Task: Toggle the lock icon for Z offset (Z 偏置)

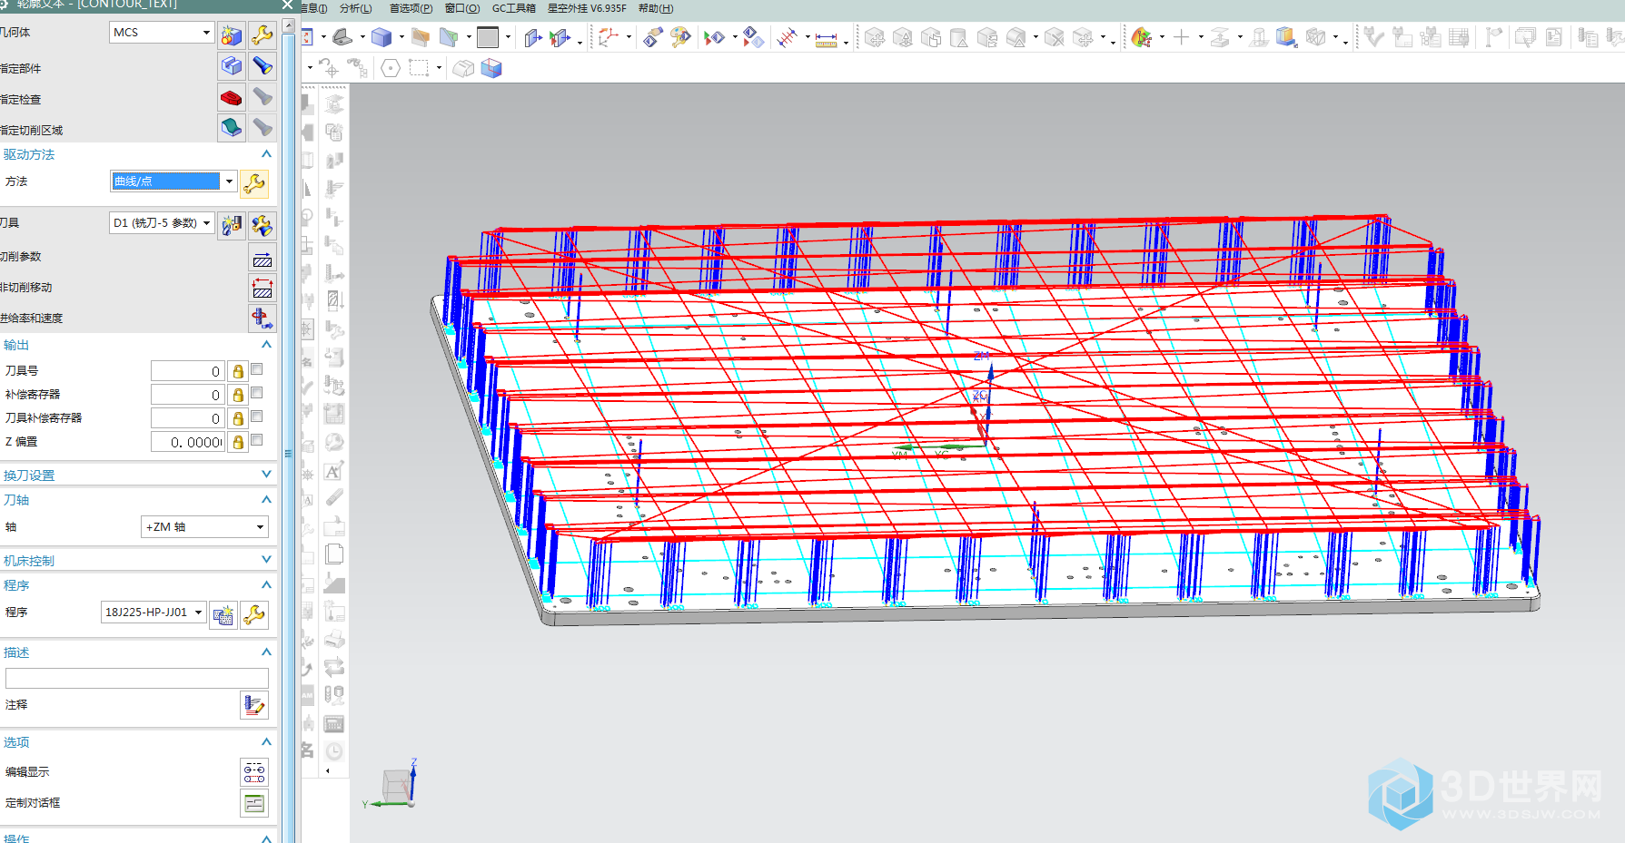Action: 238,442
